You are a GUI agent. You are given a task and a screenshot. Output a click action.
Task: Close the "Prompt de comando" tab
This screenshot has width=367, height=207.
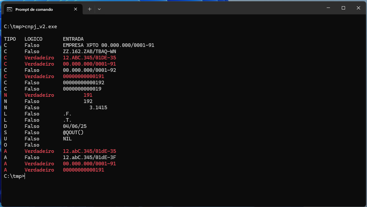pyautogui.click(x=76, y=9)
